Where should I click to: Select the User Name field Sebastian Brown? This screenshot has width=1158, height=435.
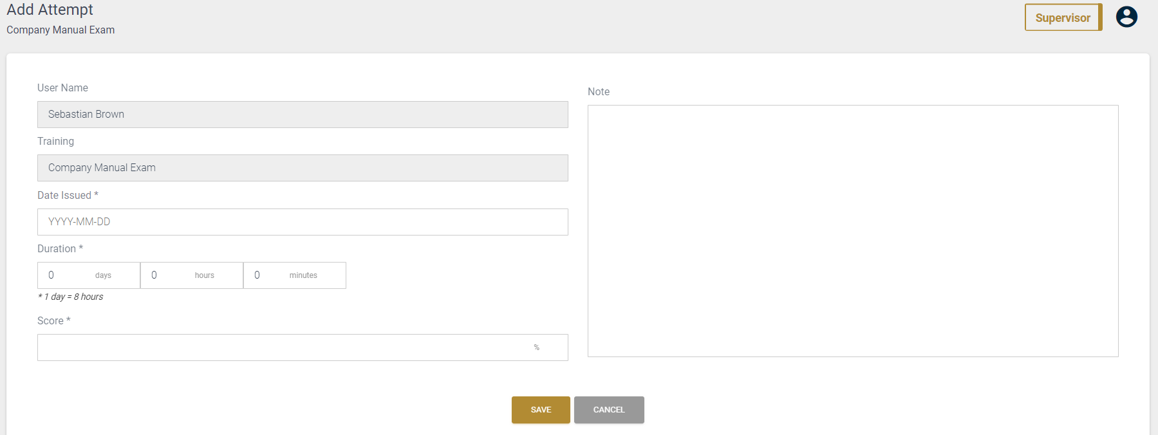click(303, 115)
